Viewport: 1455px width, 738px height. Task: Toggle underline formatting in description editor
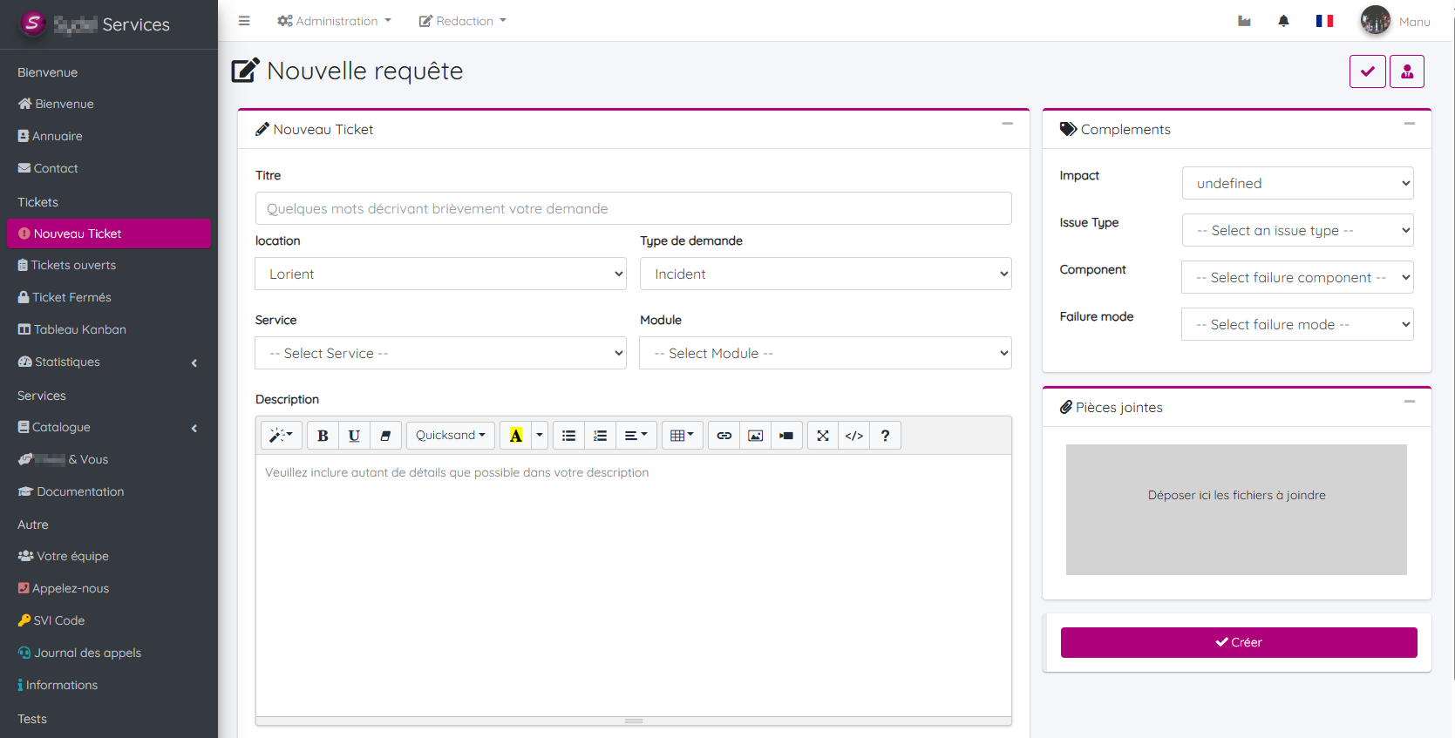pos(354,436)
